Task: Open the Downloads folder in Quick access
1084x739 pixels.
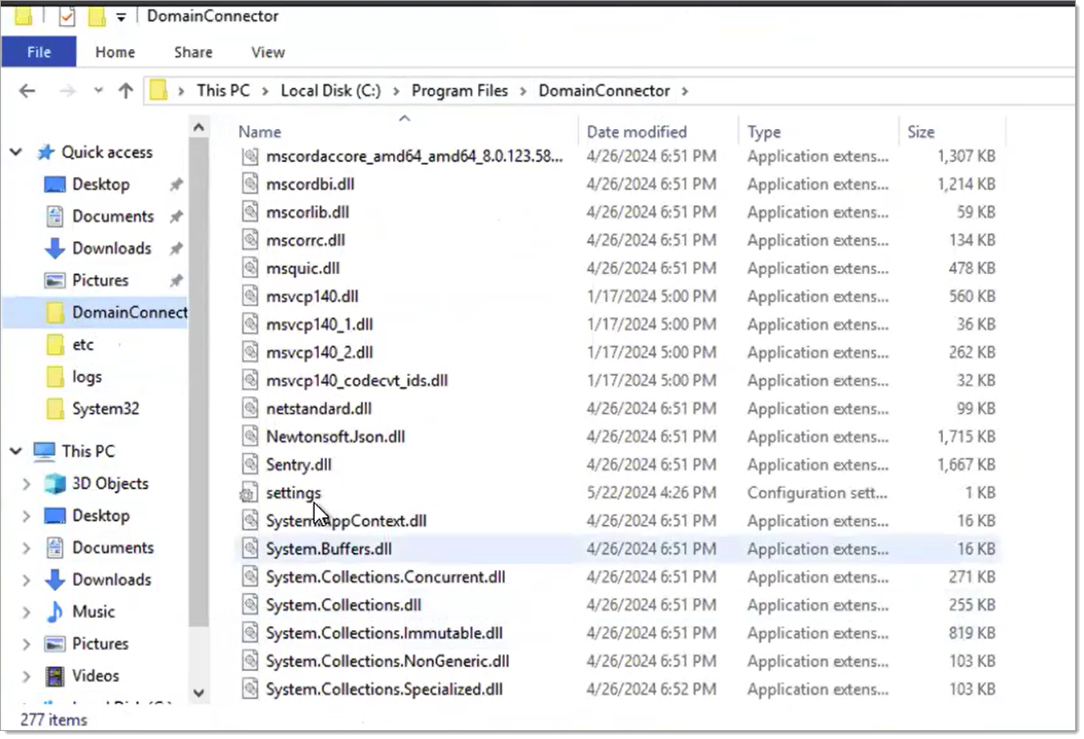Action: tap(111, 248)
